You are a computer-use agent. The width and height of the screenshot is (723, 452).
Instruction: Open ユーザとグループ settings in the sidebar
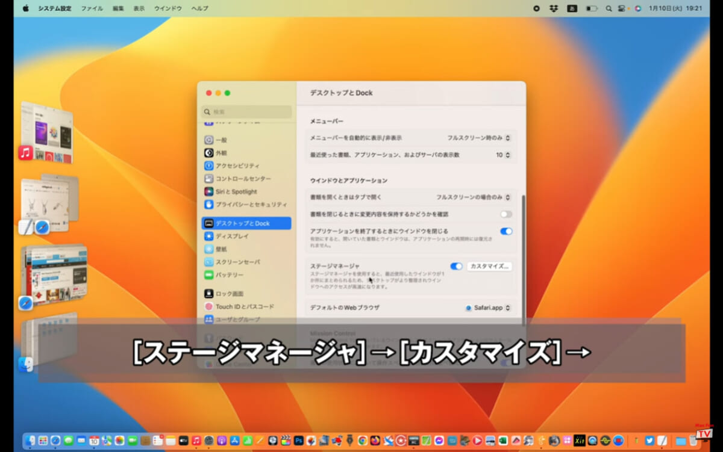tap(246, 320)
